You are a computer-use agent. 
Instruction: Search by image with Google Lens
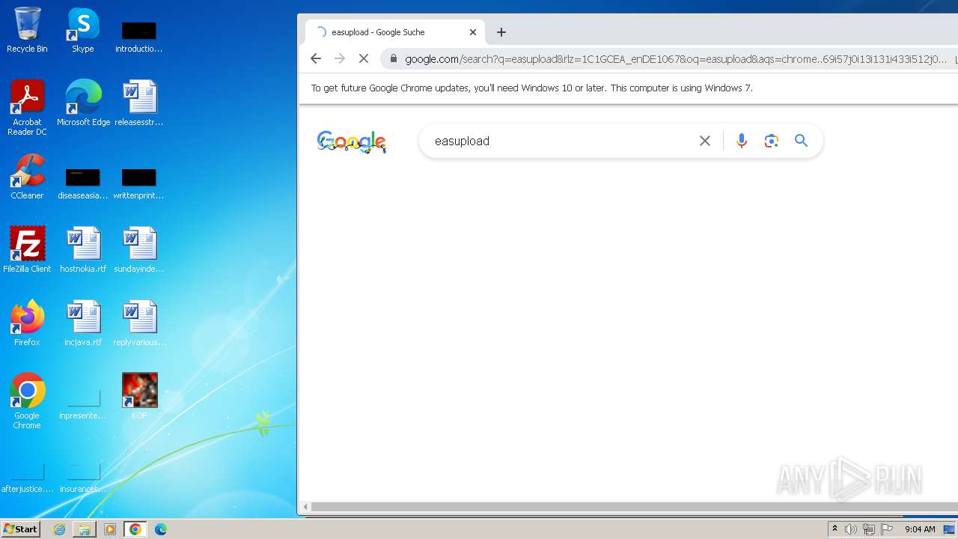pyautogui.click(x=772, y=141)
